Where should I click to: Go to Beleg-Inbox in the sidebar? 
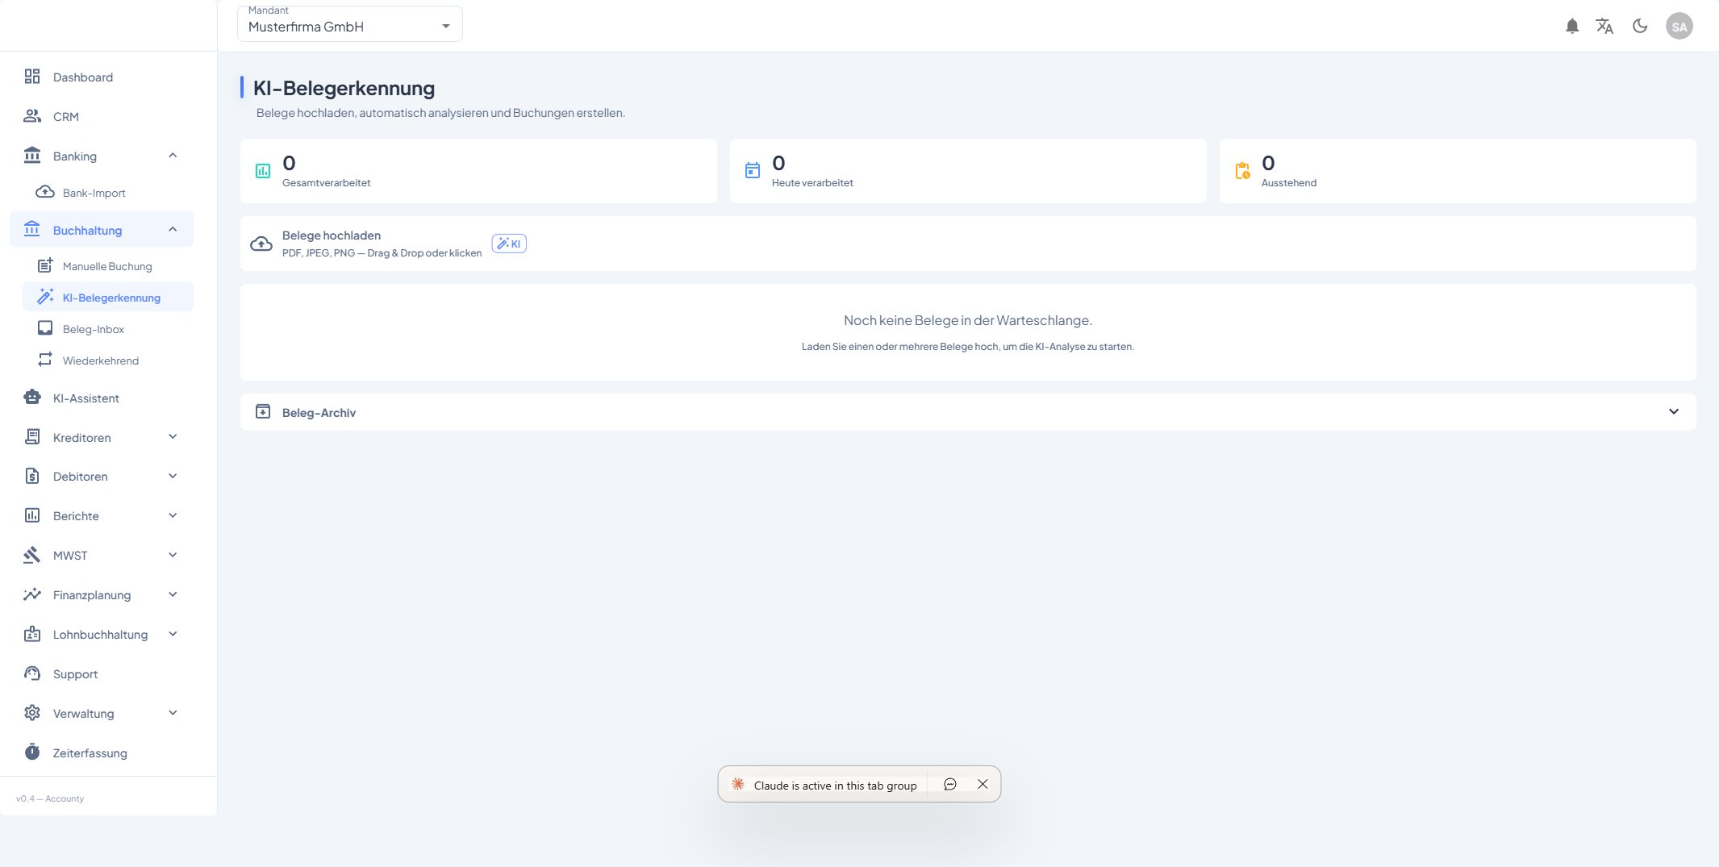[x=94, y=329]
